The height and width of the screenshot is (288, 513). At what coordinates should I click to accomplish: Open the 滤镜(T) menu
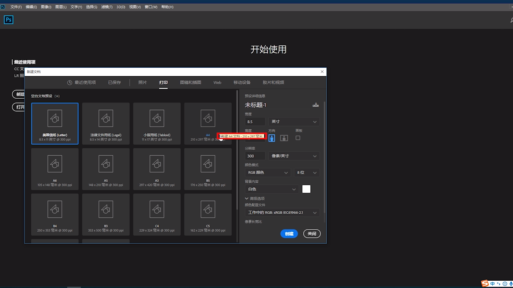point(107,7)
